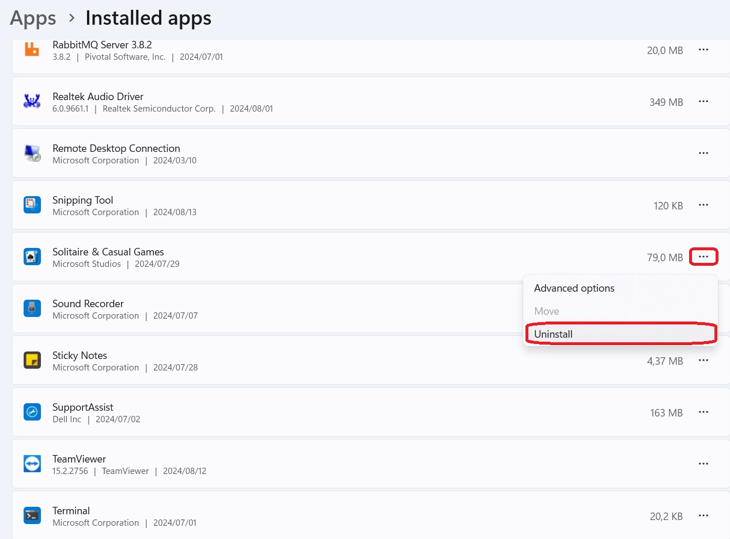Click the TeamViewer name text
The image size is (730, 539).
point(80,459)
